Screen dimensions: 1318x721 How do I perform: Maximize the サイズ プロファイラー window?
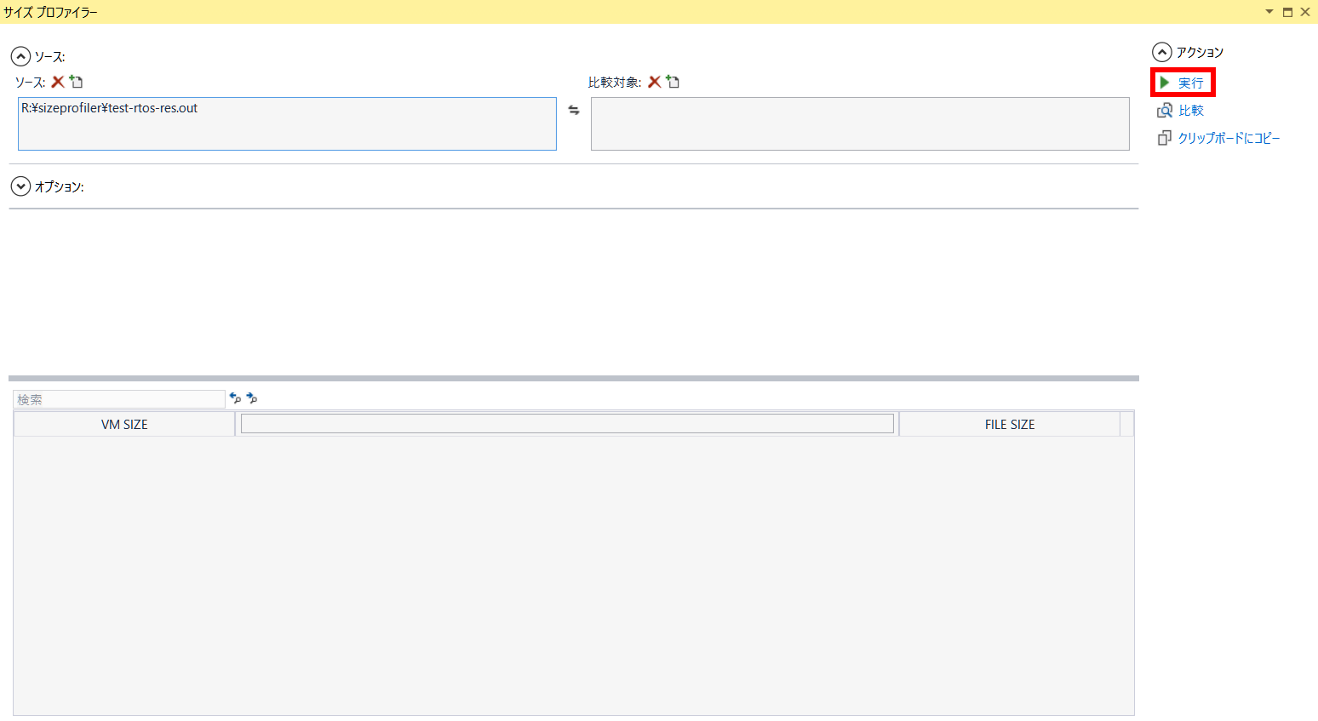[1287, 12]
